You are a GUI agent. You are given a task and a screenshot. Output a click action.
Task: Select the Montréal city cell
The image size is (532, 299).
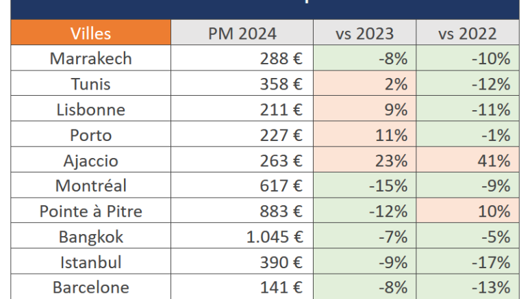tap(90, 186)
